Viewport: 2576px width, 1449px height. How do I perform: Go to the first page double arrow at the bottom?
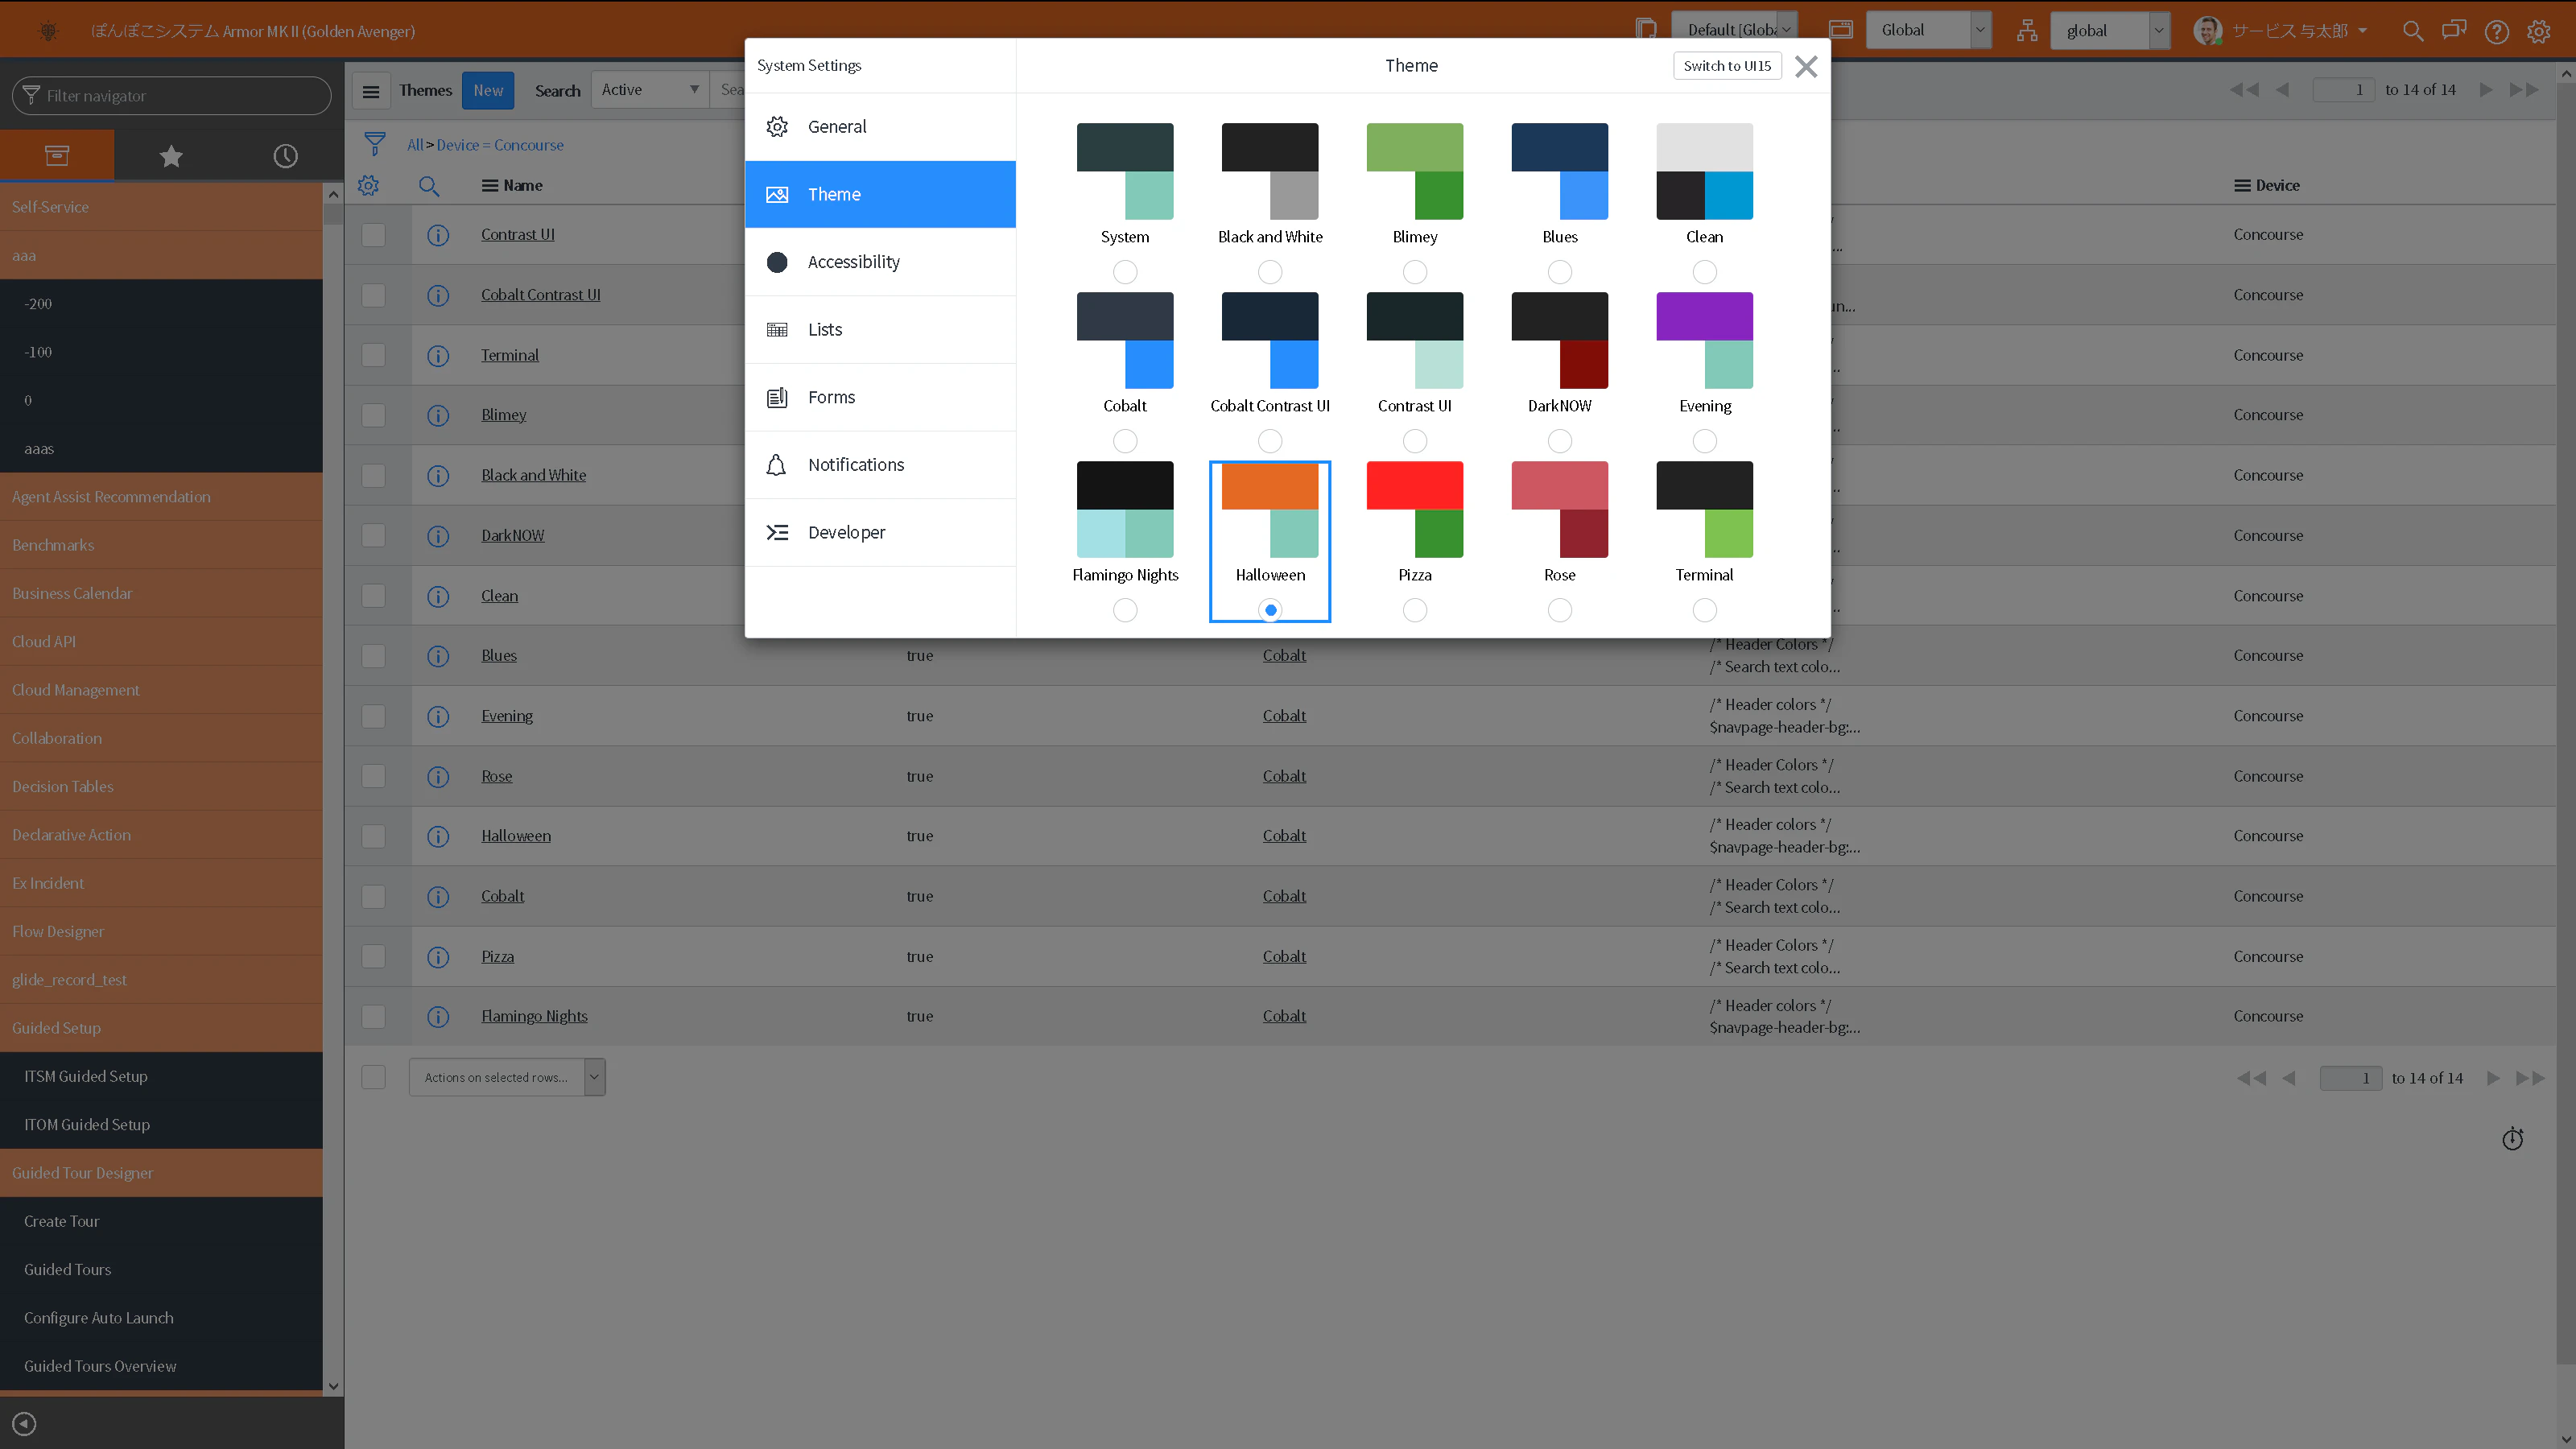coord(2251,1078)
